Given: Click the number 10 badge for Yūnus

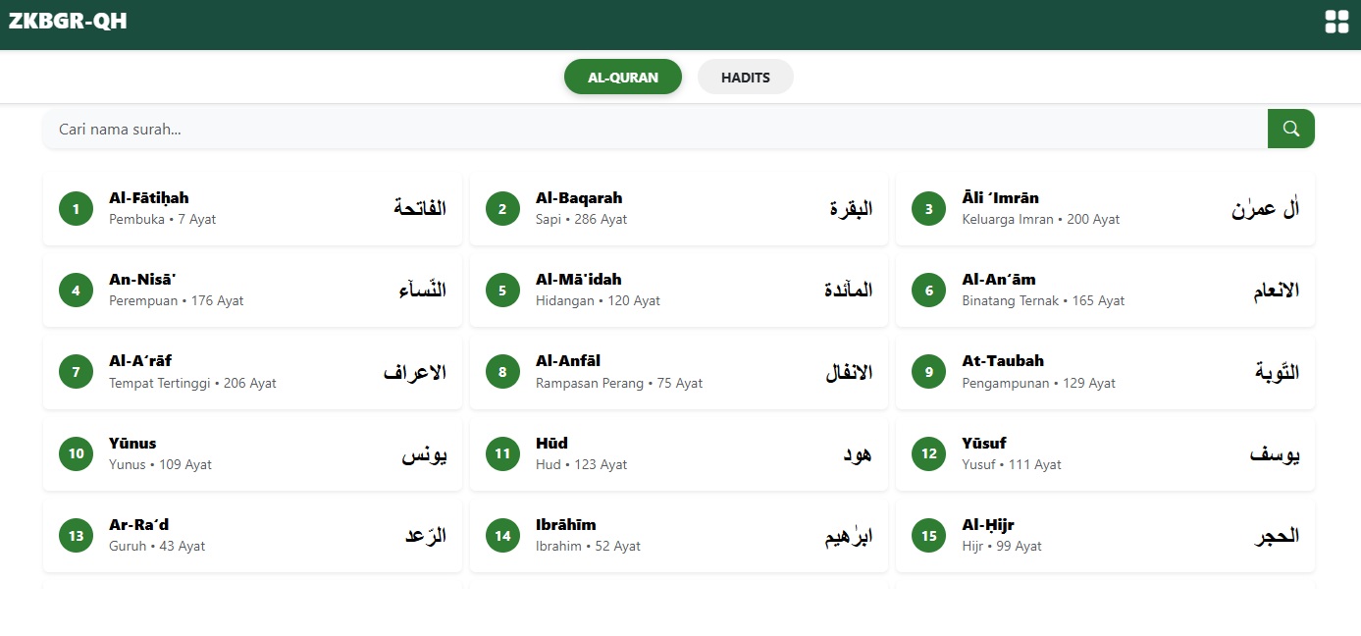Looking at the screenshot, I should (x=76, y=453).
